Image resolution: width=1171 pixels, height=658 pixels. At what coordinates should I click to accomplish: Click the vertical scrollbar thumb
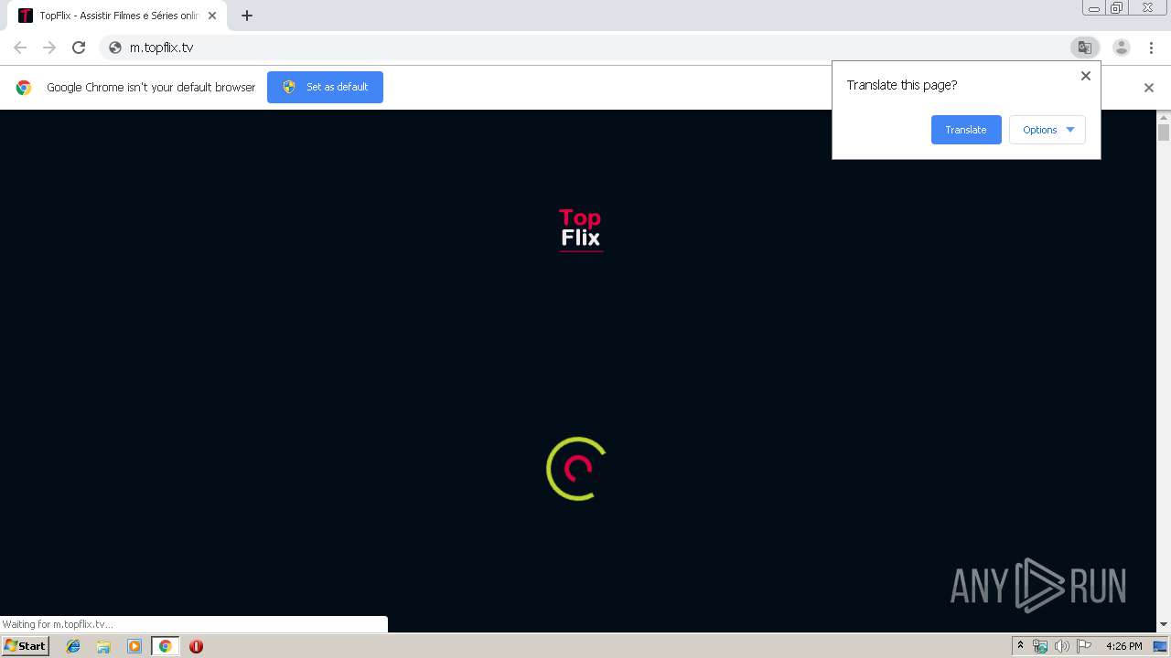[1164, 133]
